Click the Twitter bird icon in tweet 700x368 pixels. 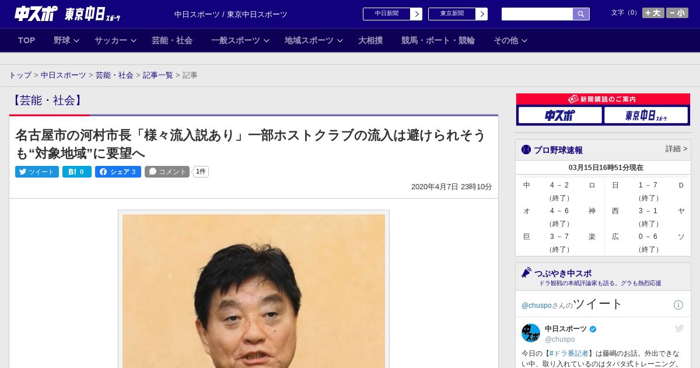pyautogui.click(x=679, y=329)
